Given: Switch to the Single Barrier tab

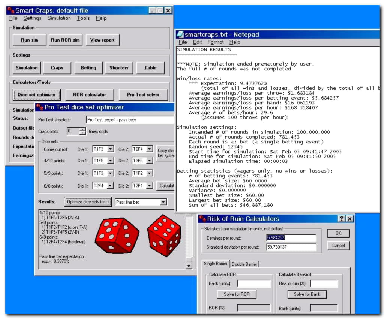Looking at the screenshot, I should pyautogui.click(x=216, y=264).
